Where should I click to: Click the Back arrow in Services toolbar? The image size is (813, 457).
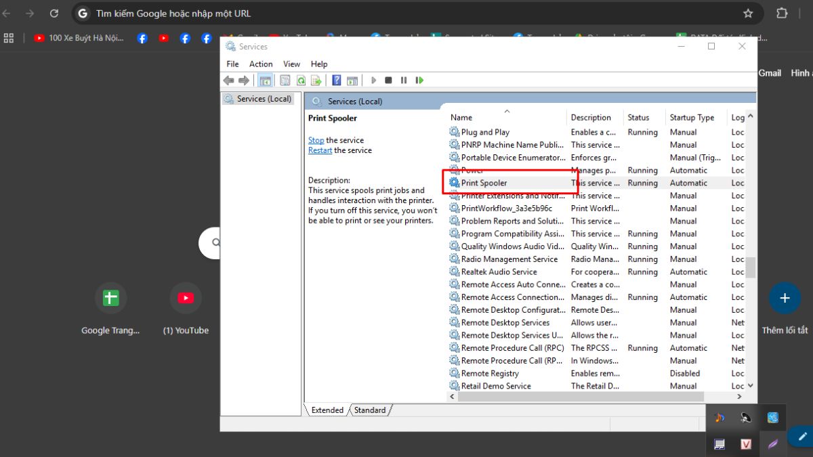pos(229,81)
